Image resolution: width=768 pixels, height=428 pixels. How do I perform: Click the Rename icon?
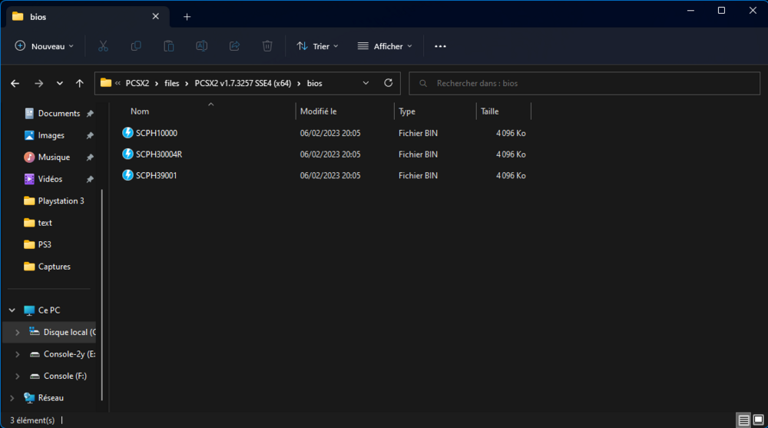201,46
